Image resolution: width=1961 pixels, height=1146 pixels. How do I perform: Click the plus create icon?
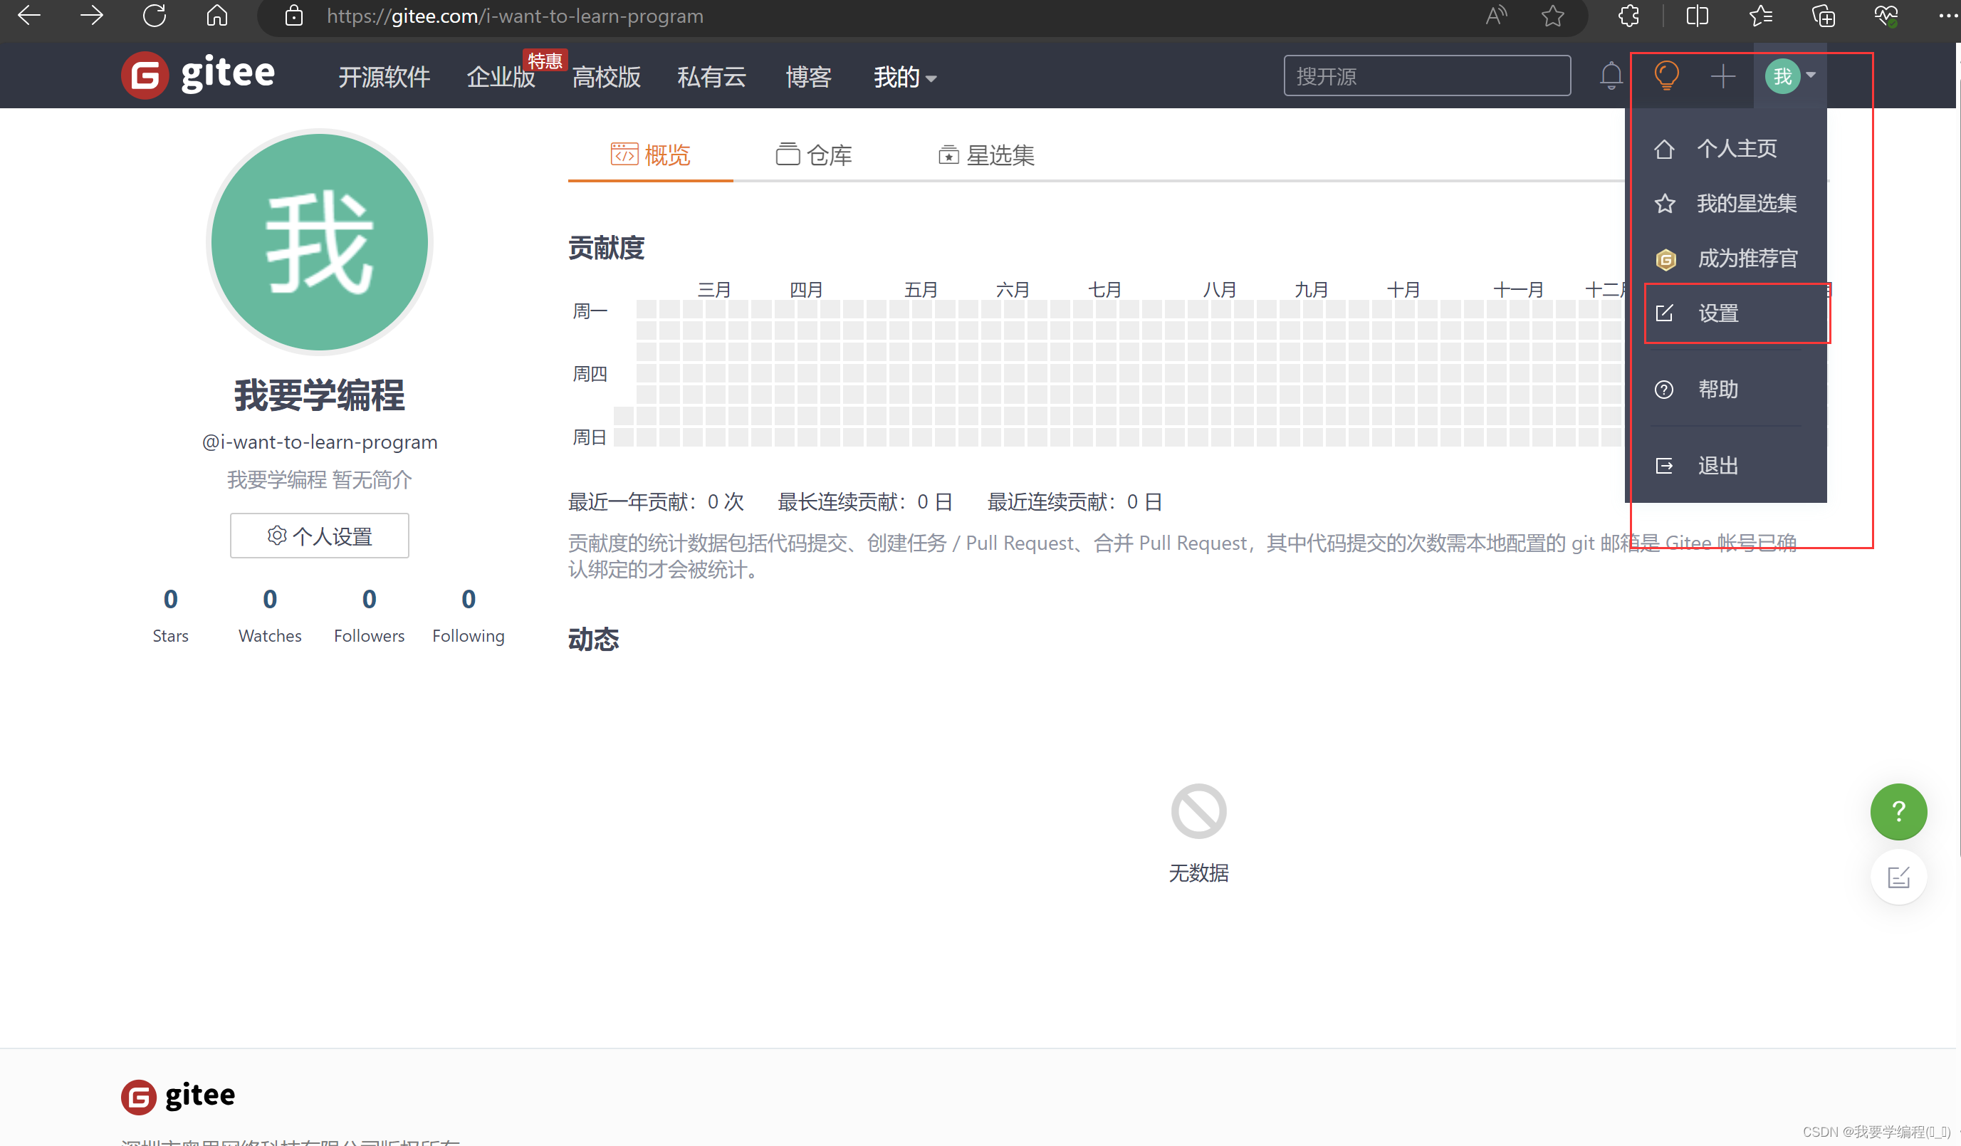[x=1723, y=75]
